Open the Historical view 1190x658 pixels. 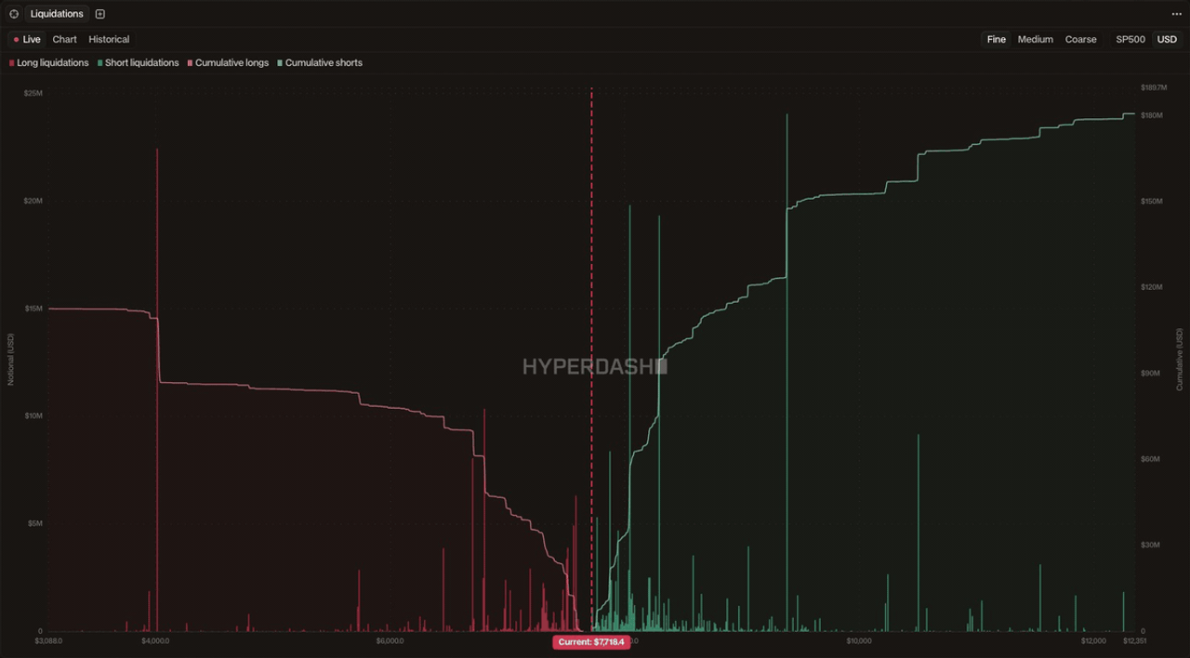pos(109,39)
